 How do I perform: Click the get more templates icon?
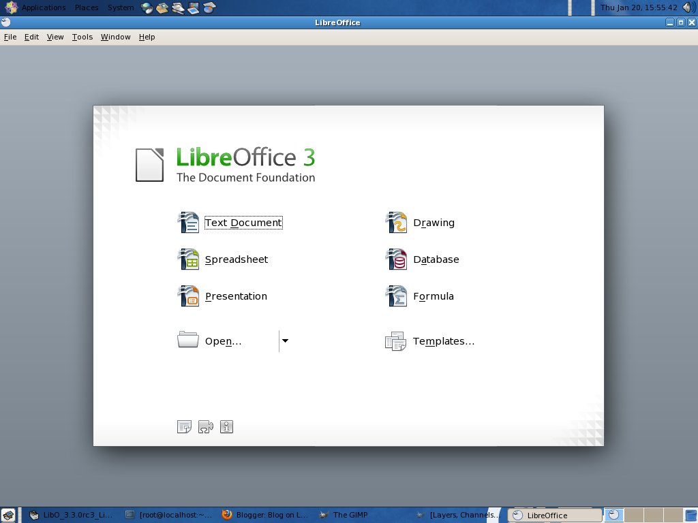[184, 427]
